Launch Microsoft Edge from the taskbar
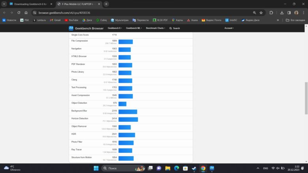This screenshot has width=308, height=173. [177, 168]
